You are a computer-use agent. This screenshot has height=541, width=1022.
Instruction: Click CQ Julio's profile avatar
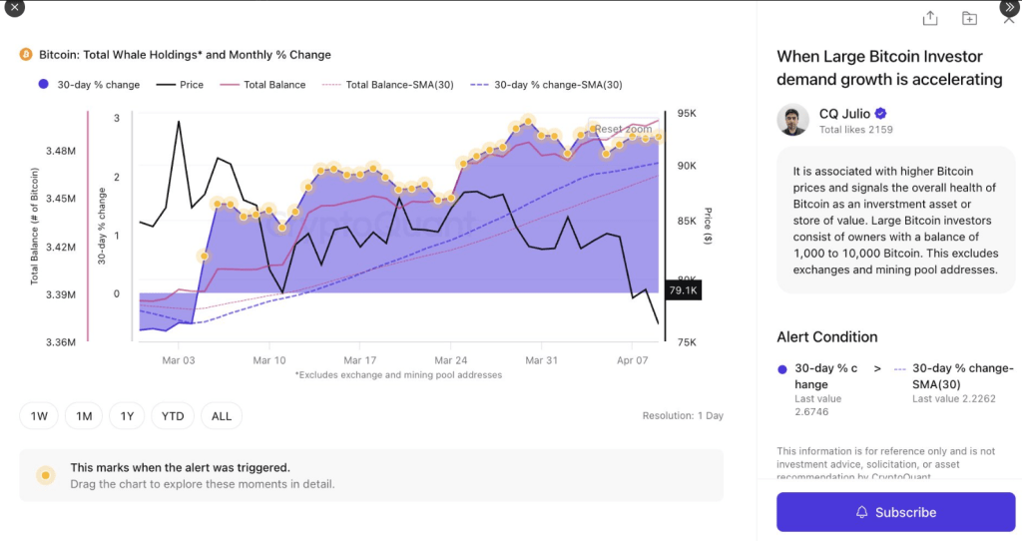793,120
